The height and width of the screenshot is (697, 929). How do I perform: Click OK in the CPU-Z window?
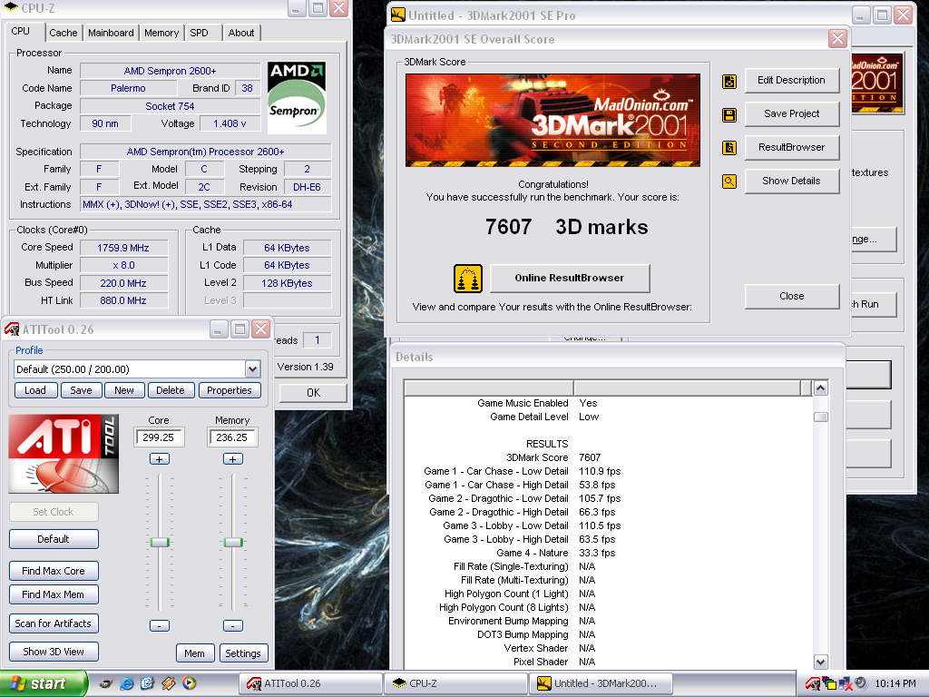(x=313, y=392)
